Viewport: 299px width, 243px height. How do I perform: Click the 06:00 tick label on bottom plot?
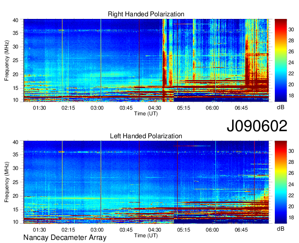click(x=212, y=230)
